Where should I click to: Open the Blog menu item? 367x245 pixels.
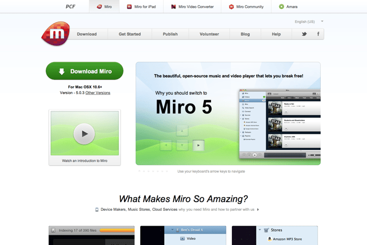pos(245,34)
